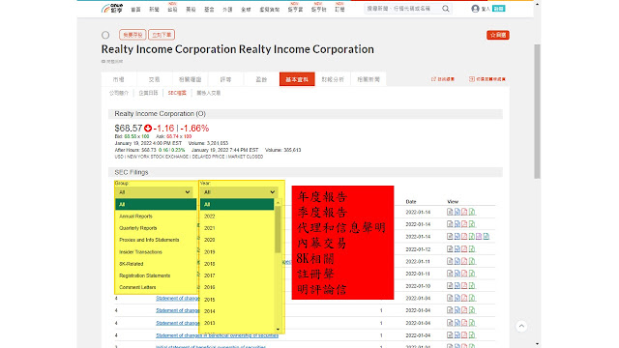The width and height of the screenshot is (619, 348).
Task: Open green spreadsheet icon in 2022-01-12 row
Action: 472,248
